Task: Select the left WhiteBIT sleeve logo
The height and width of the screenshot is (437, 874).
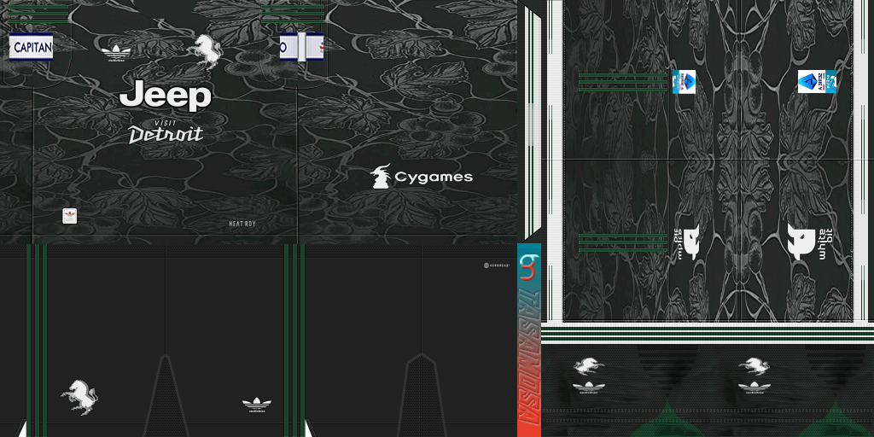Action: coord(688,242)
